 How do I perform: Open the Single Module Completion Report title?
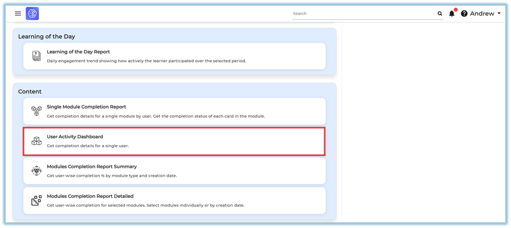86,107
